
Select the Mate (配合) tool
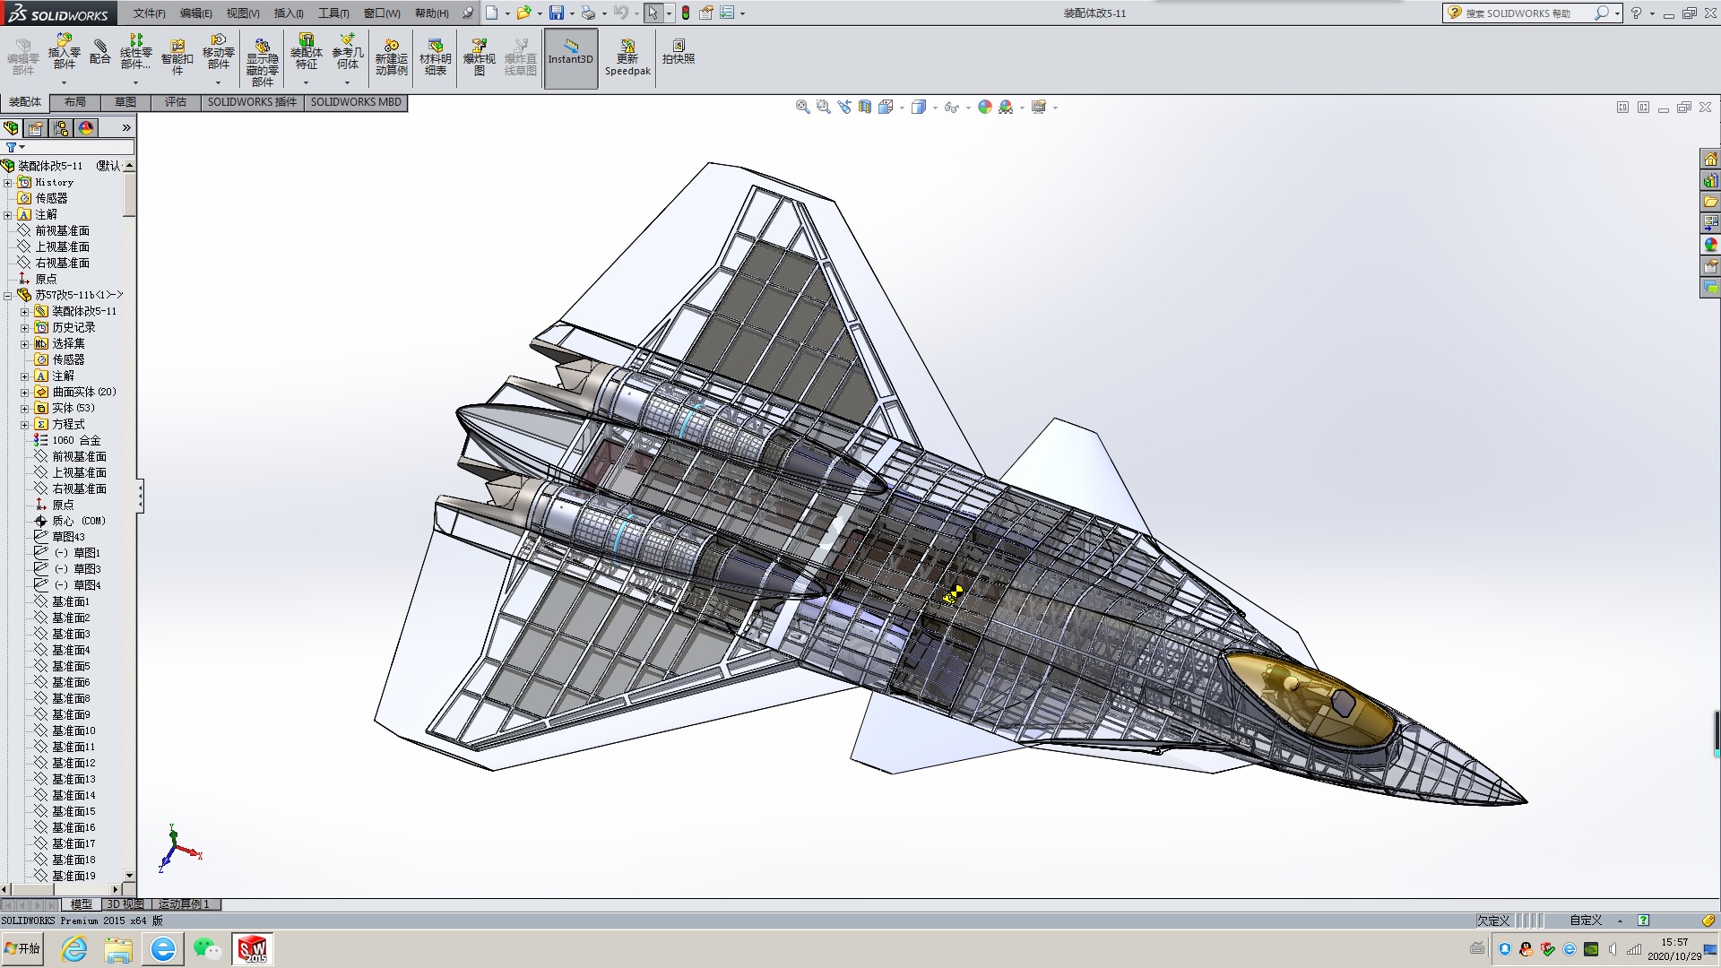(100, 52)
